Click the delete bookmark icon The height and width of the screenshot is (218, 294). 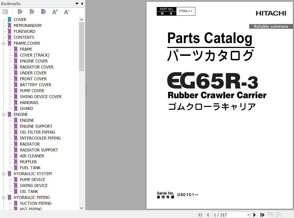click(20, 12)
